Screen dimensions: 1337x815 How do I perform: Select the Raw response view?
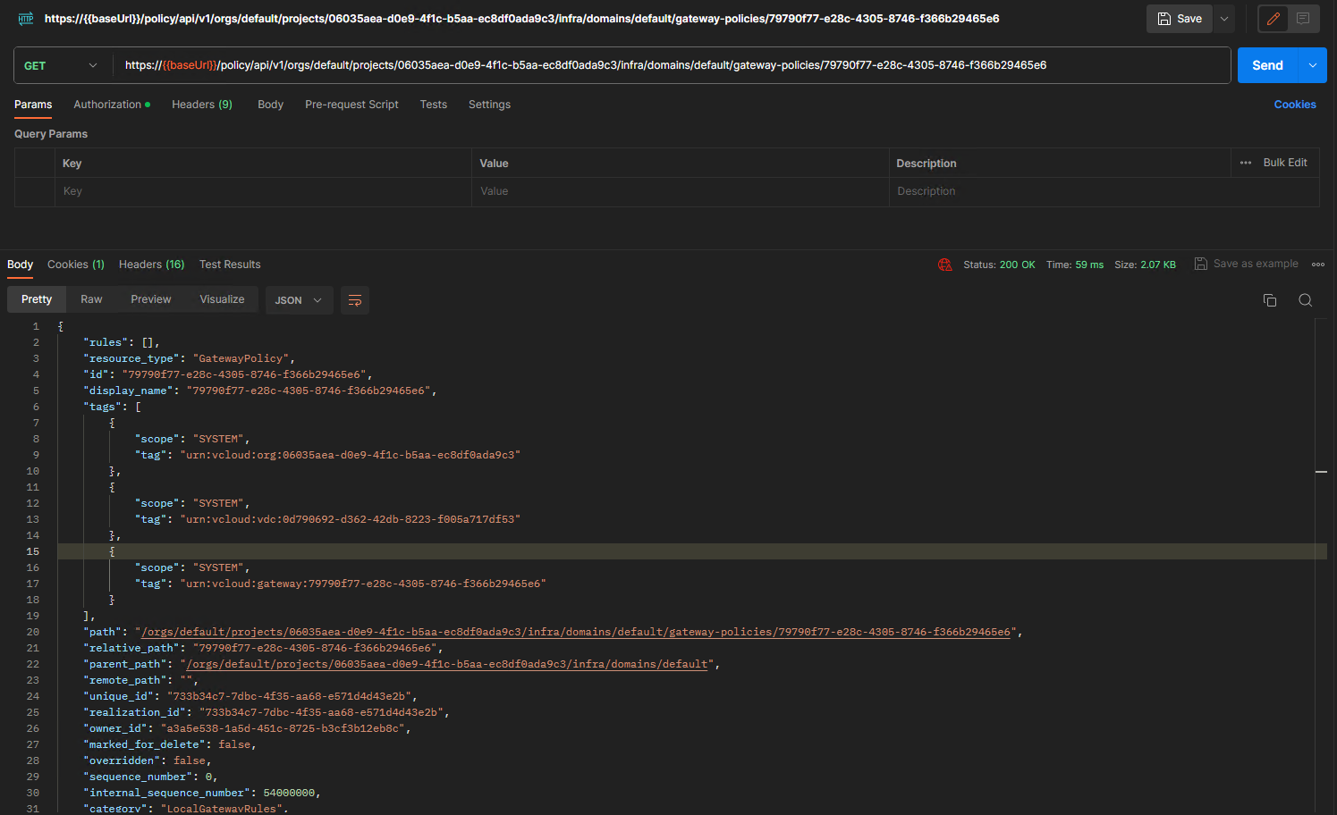[91, 299]
